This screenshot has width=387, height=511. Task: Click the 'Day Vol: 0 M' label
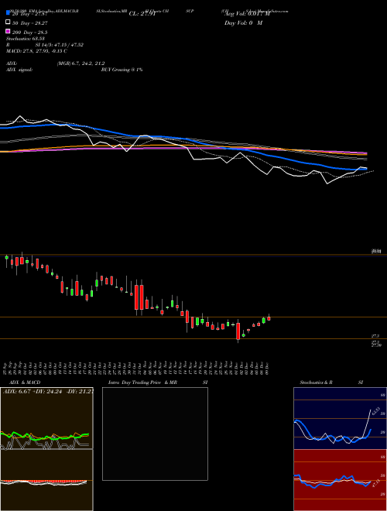(x=243, y=22)
